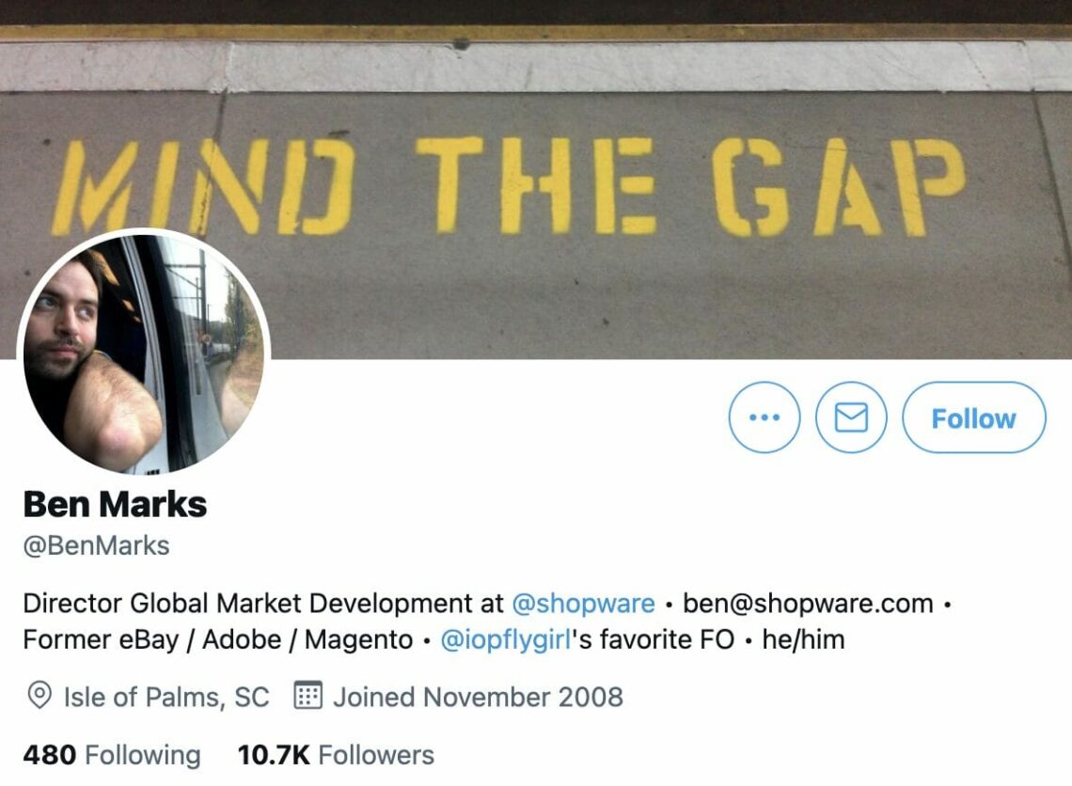Click the Ben Marks display name
The width and height of the screenshot is (1072, 786).
[x=115, y=504]
